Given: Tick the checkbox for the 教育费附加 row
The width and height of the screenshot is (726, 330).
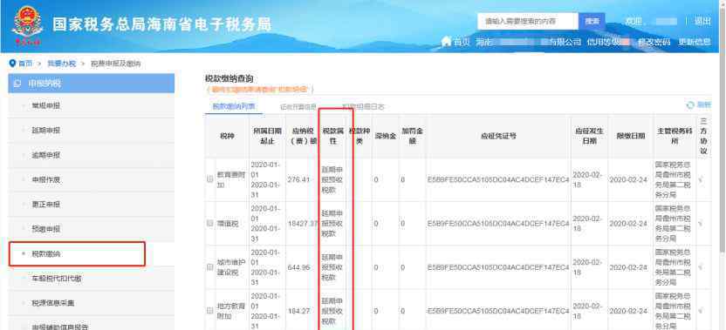Looking at the screenshot, I should (210, 179).
